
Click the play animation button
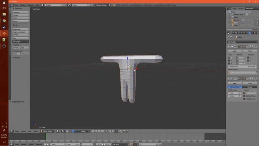click(x=105, y=144)
